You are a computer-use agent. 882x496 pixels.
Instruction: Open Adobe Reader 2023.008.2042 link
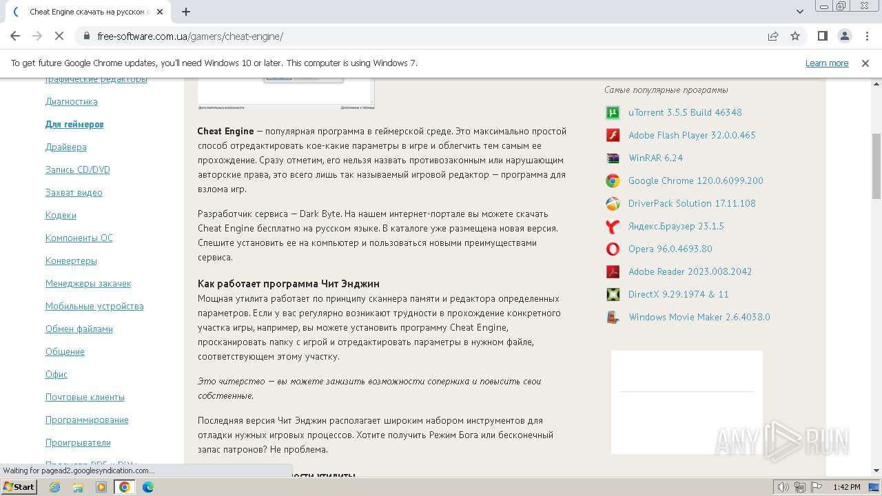tap(690, 271)
